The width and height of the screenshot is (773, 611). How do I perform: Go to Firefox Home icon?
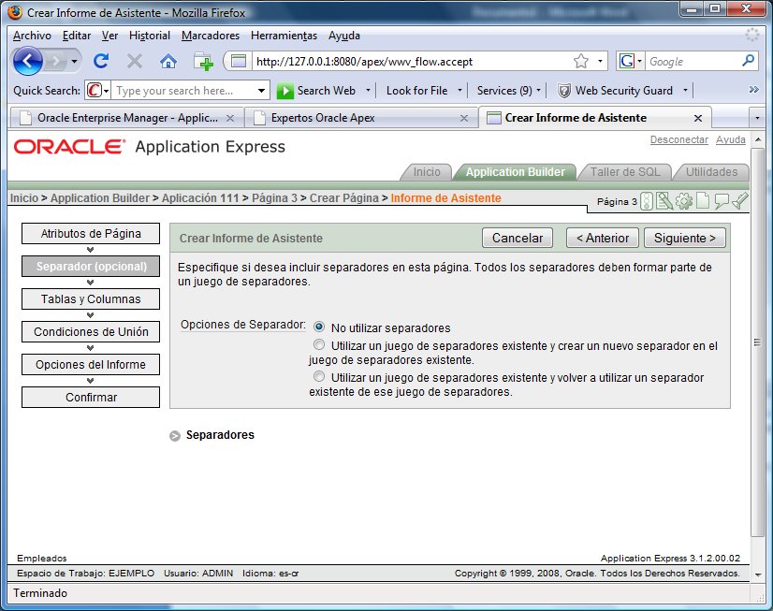168,61
